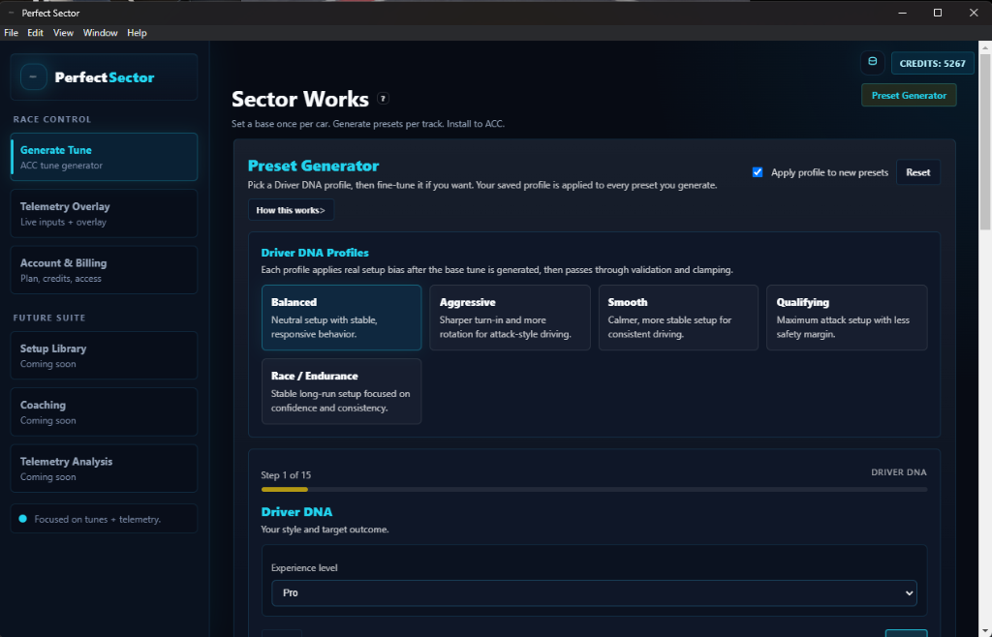Open the File menu
The image size is (992, 637).
tap(12, 33)
